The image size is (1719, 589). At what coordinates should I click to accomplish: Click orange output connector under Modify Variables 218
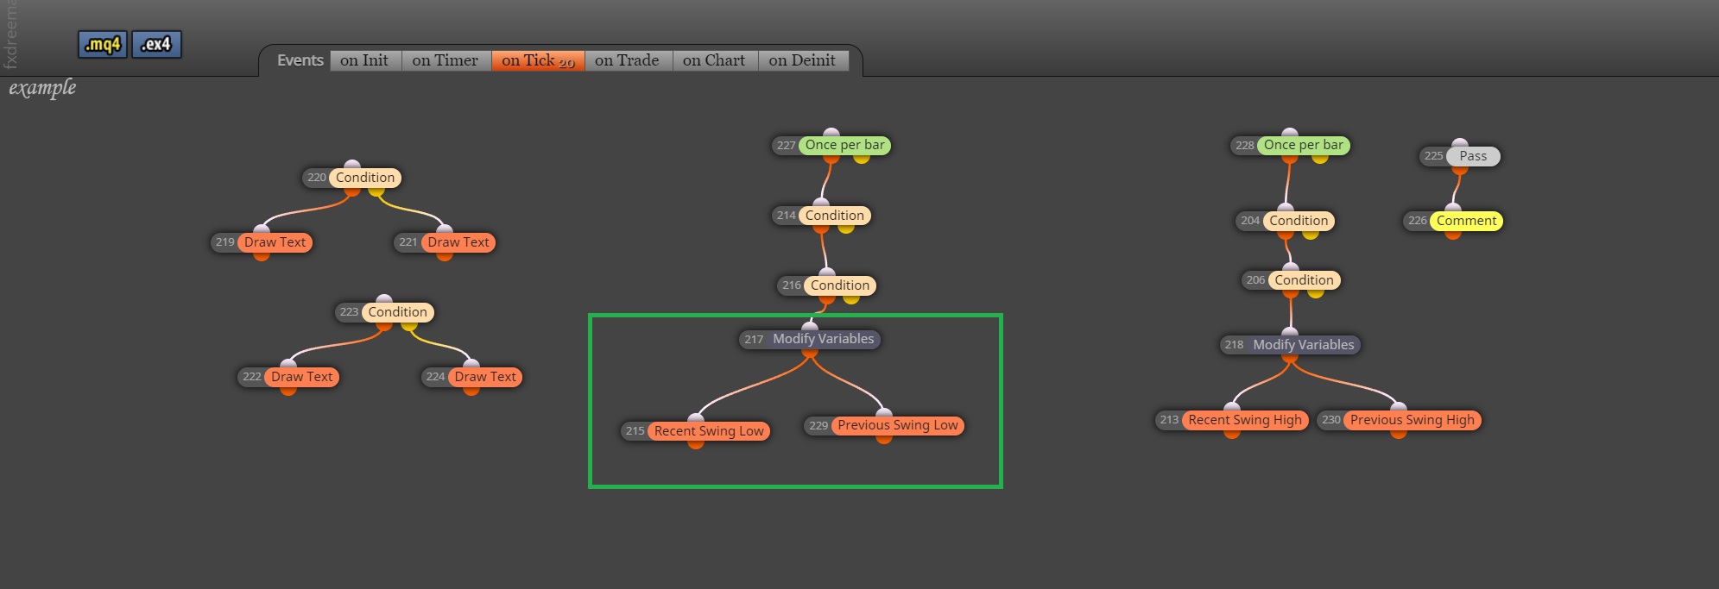click(x=1290, y=357)
